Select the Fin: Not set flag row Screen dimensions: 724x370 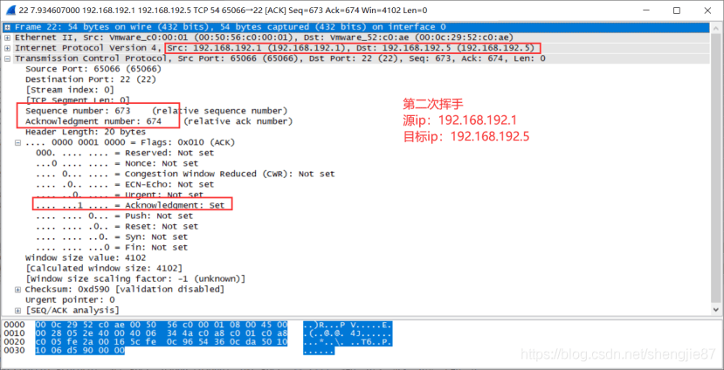point(114,247)
